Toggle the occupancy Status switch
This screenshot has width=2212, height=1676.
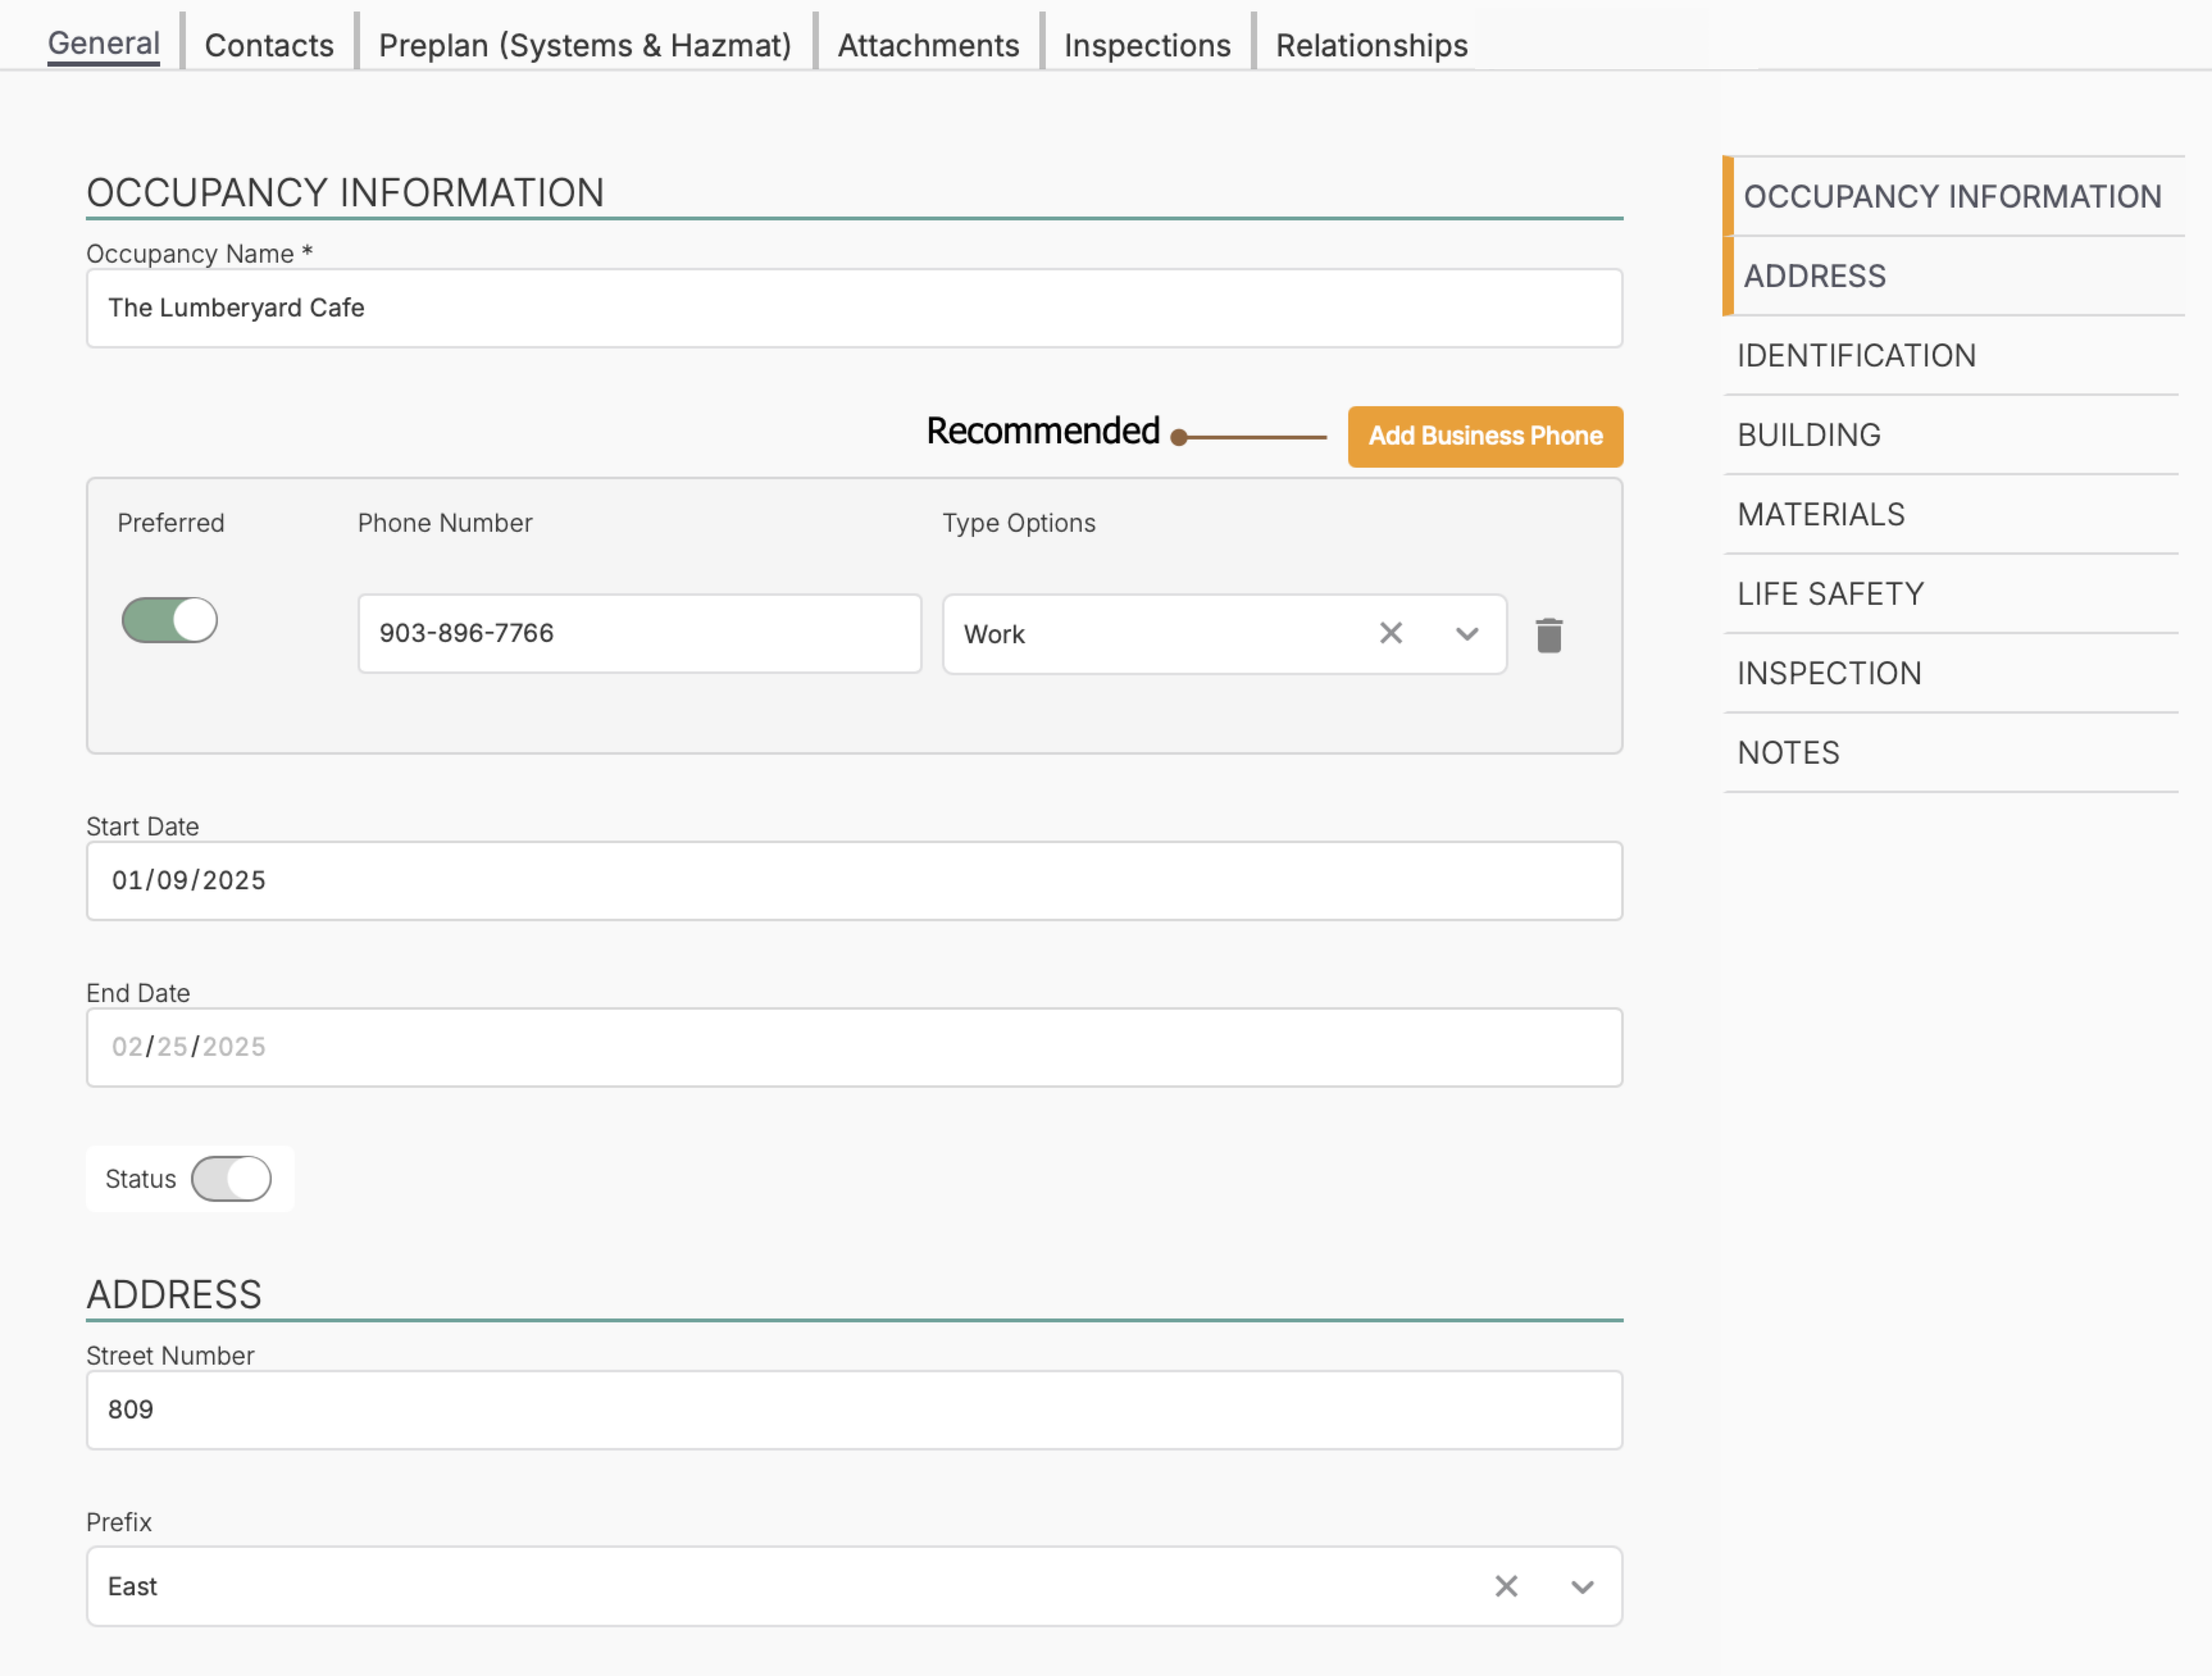click(x=231, y=1178)
